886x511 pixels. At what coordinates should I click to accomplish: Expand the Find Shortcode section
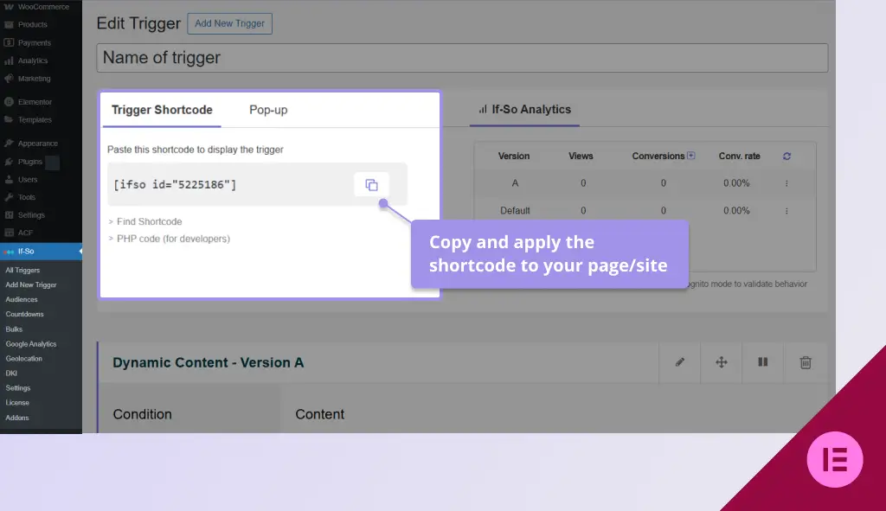pos(148,221)
